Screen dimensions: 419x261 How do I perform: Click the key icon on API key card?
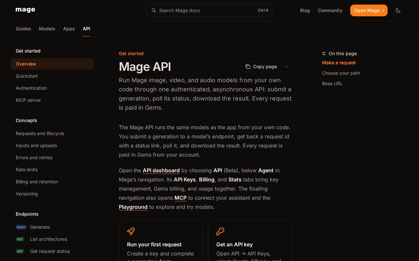click(220, 231)
